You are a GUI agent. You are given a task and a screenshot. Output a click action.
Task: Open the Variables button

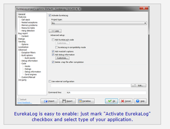tap(86, 101)
